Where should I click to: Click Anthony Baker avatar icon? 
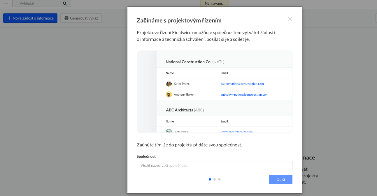pyautogui.click(x=169, y=94)
